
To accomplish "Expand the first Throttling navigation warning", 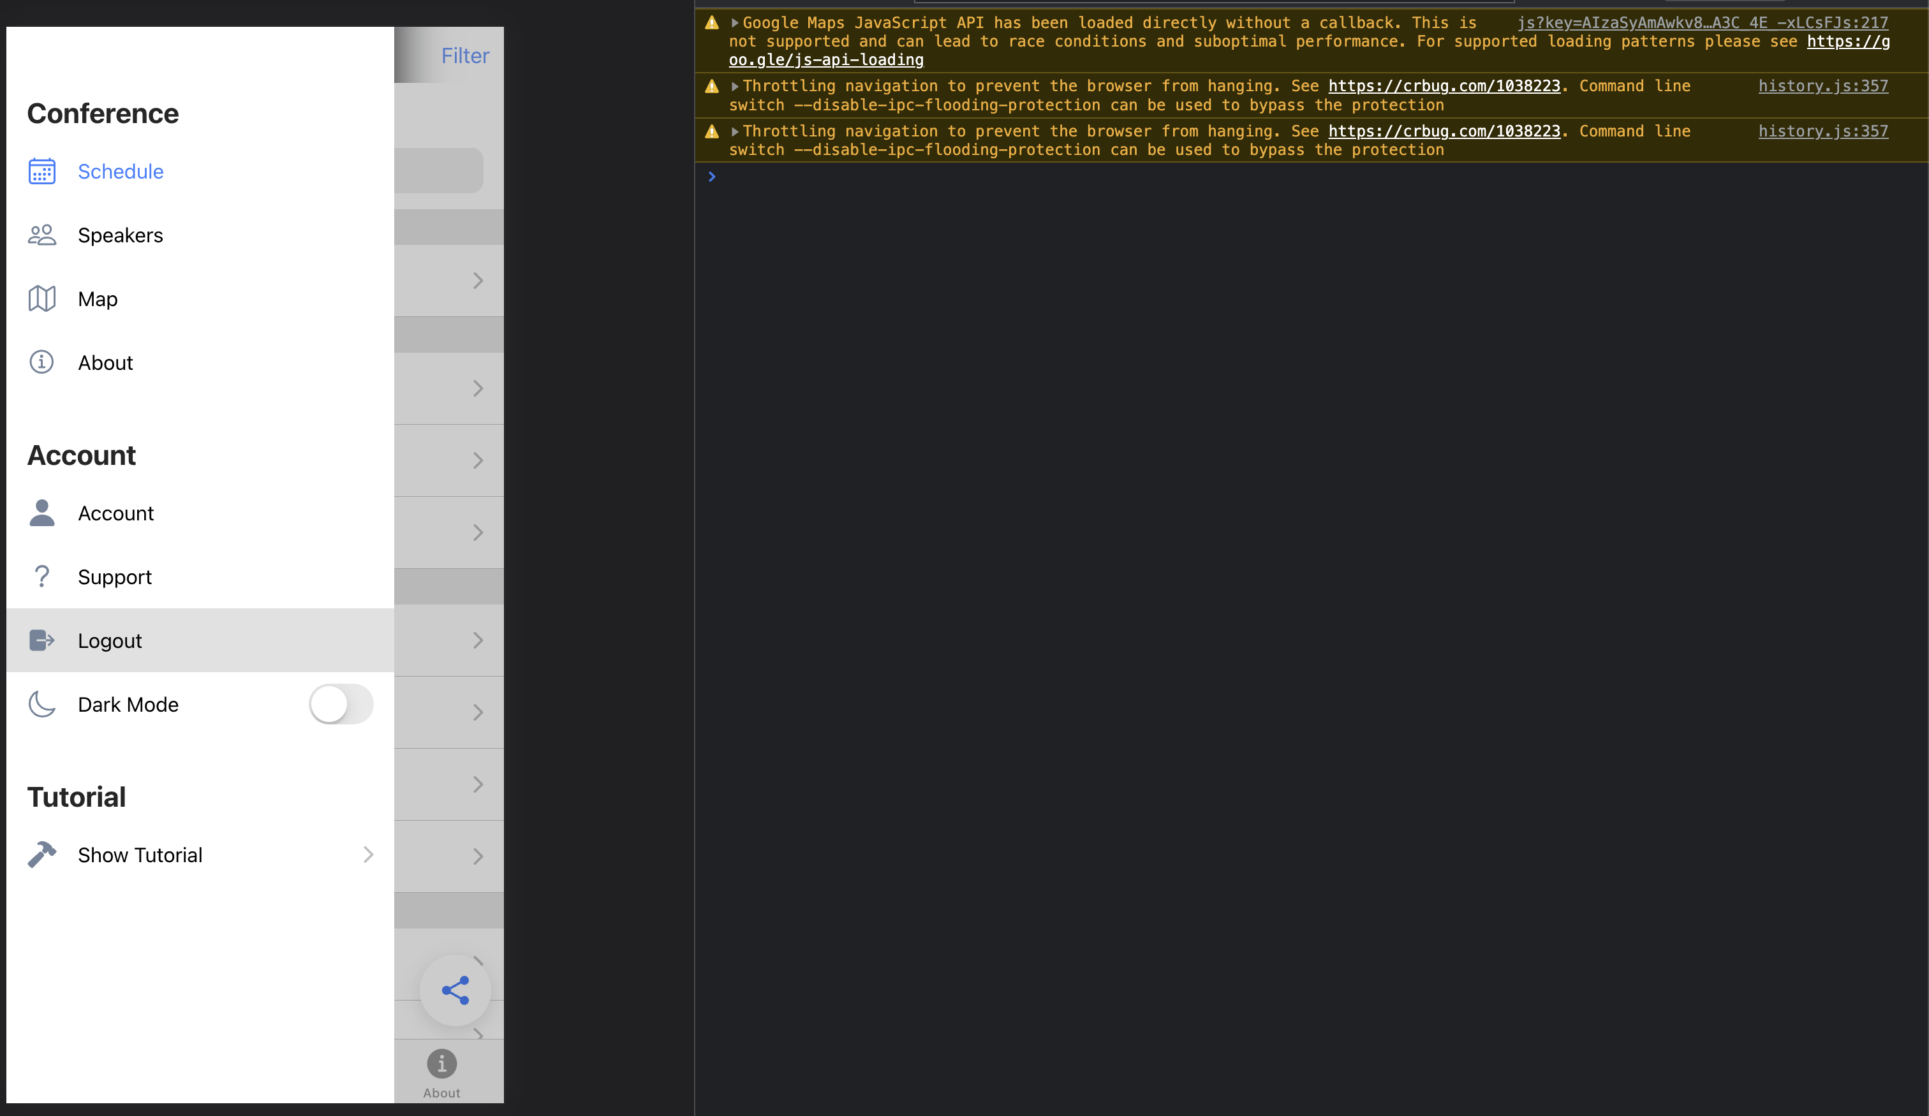I will (735, 87).
